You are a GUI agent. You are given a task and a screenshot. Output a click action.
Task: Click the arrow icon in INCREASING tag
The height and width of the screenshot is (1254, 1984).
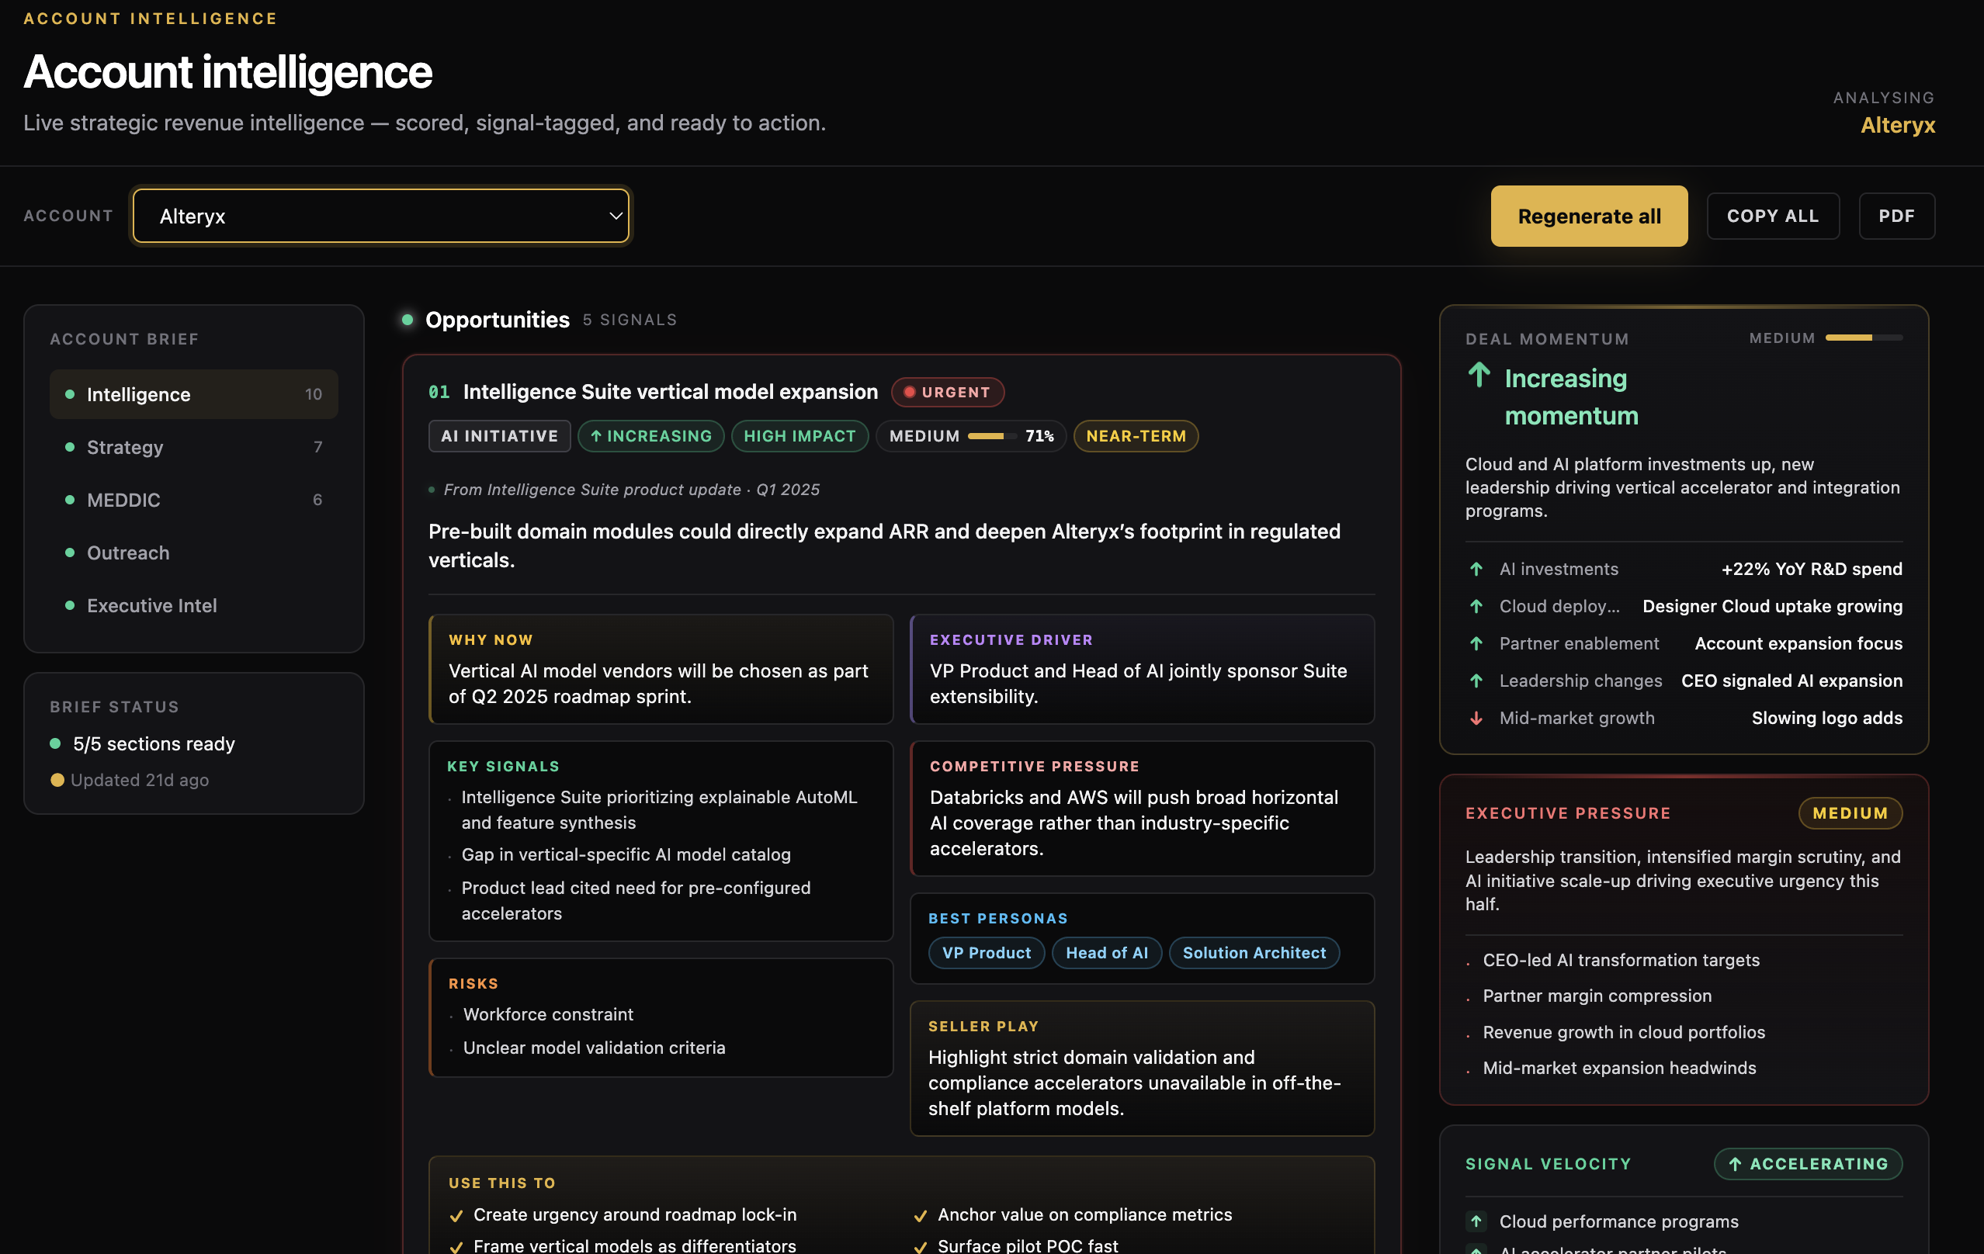[595, 436]
